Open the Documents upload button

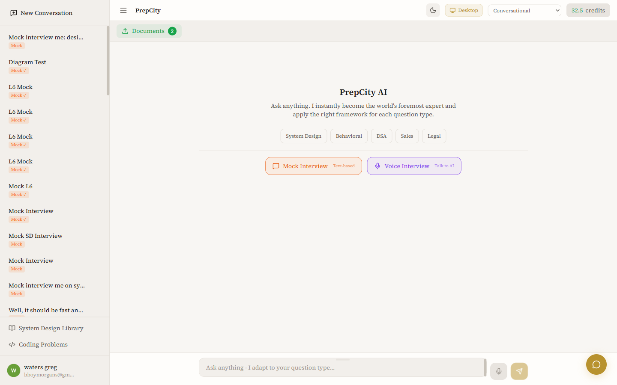click(x=149, y=31)
